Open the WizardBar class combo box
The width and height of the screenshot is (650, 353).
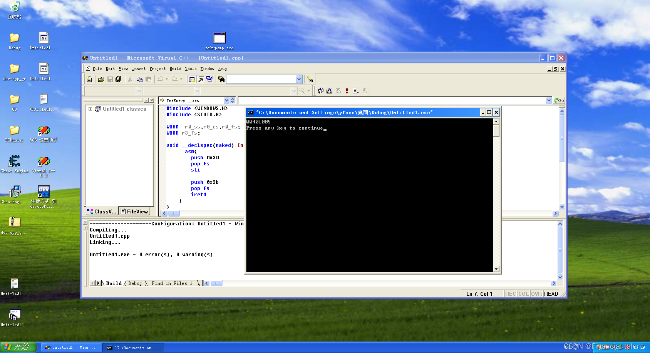(x=139, y=91)
